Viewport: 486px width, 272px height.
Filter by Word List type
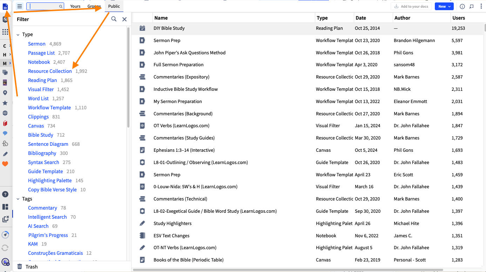pyautogui.click(x=39, y=98)
